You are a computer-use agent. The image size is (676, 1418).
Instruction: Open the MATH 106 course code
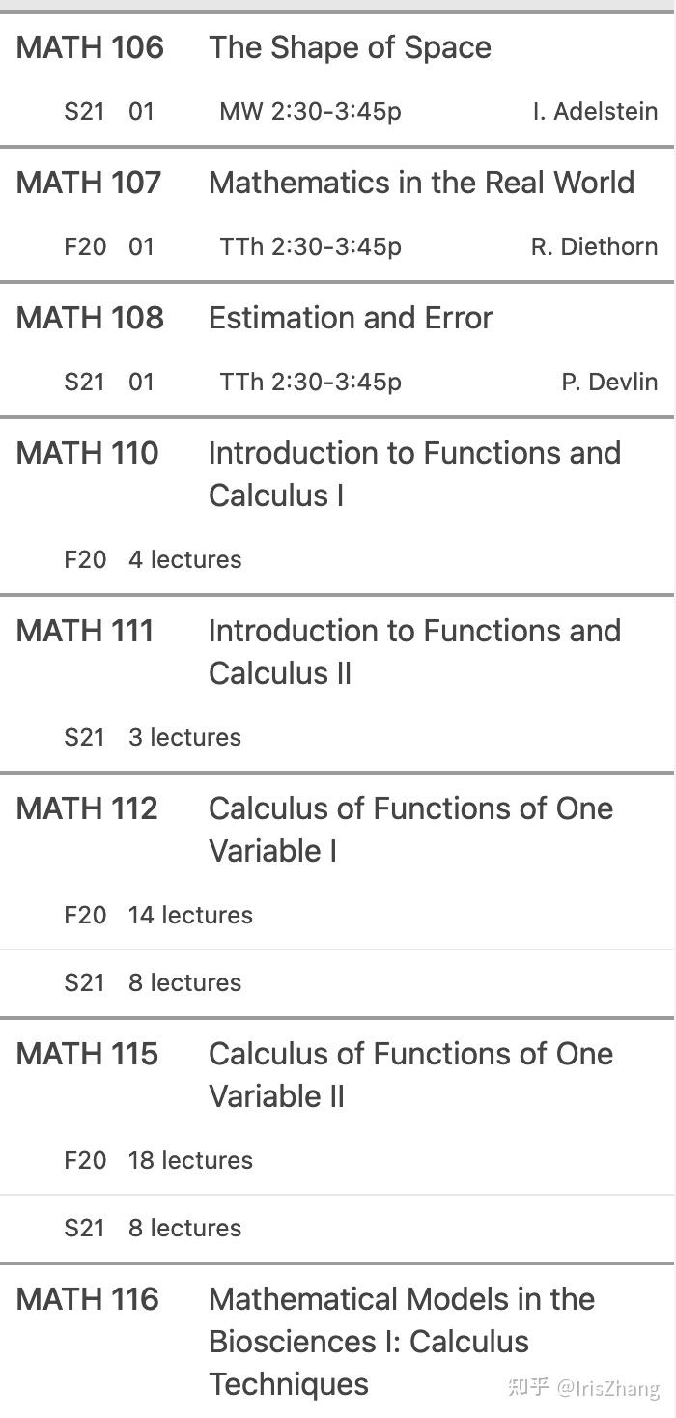click(x=90, y=47)
